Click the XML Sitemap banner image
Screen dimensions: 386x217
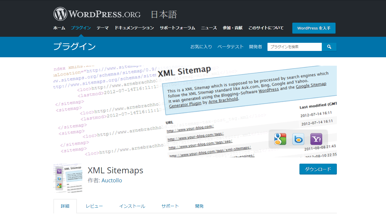click(x=195, y=112)
